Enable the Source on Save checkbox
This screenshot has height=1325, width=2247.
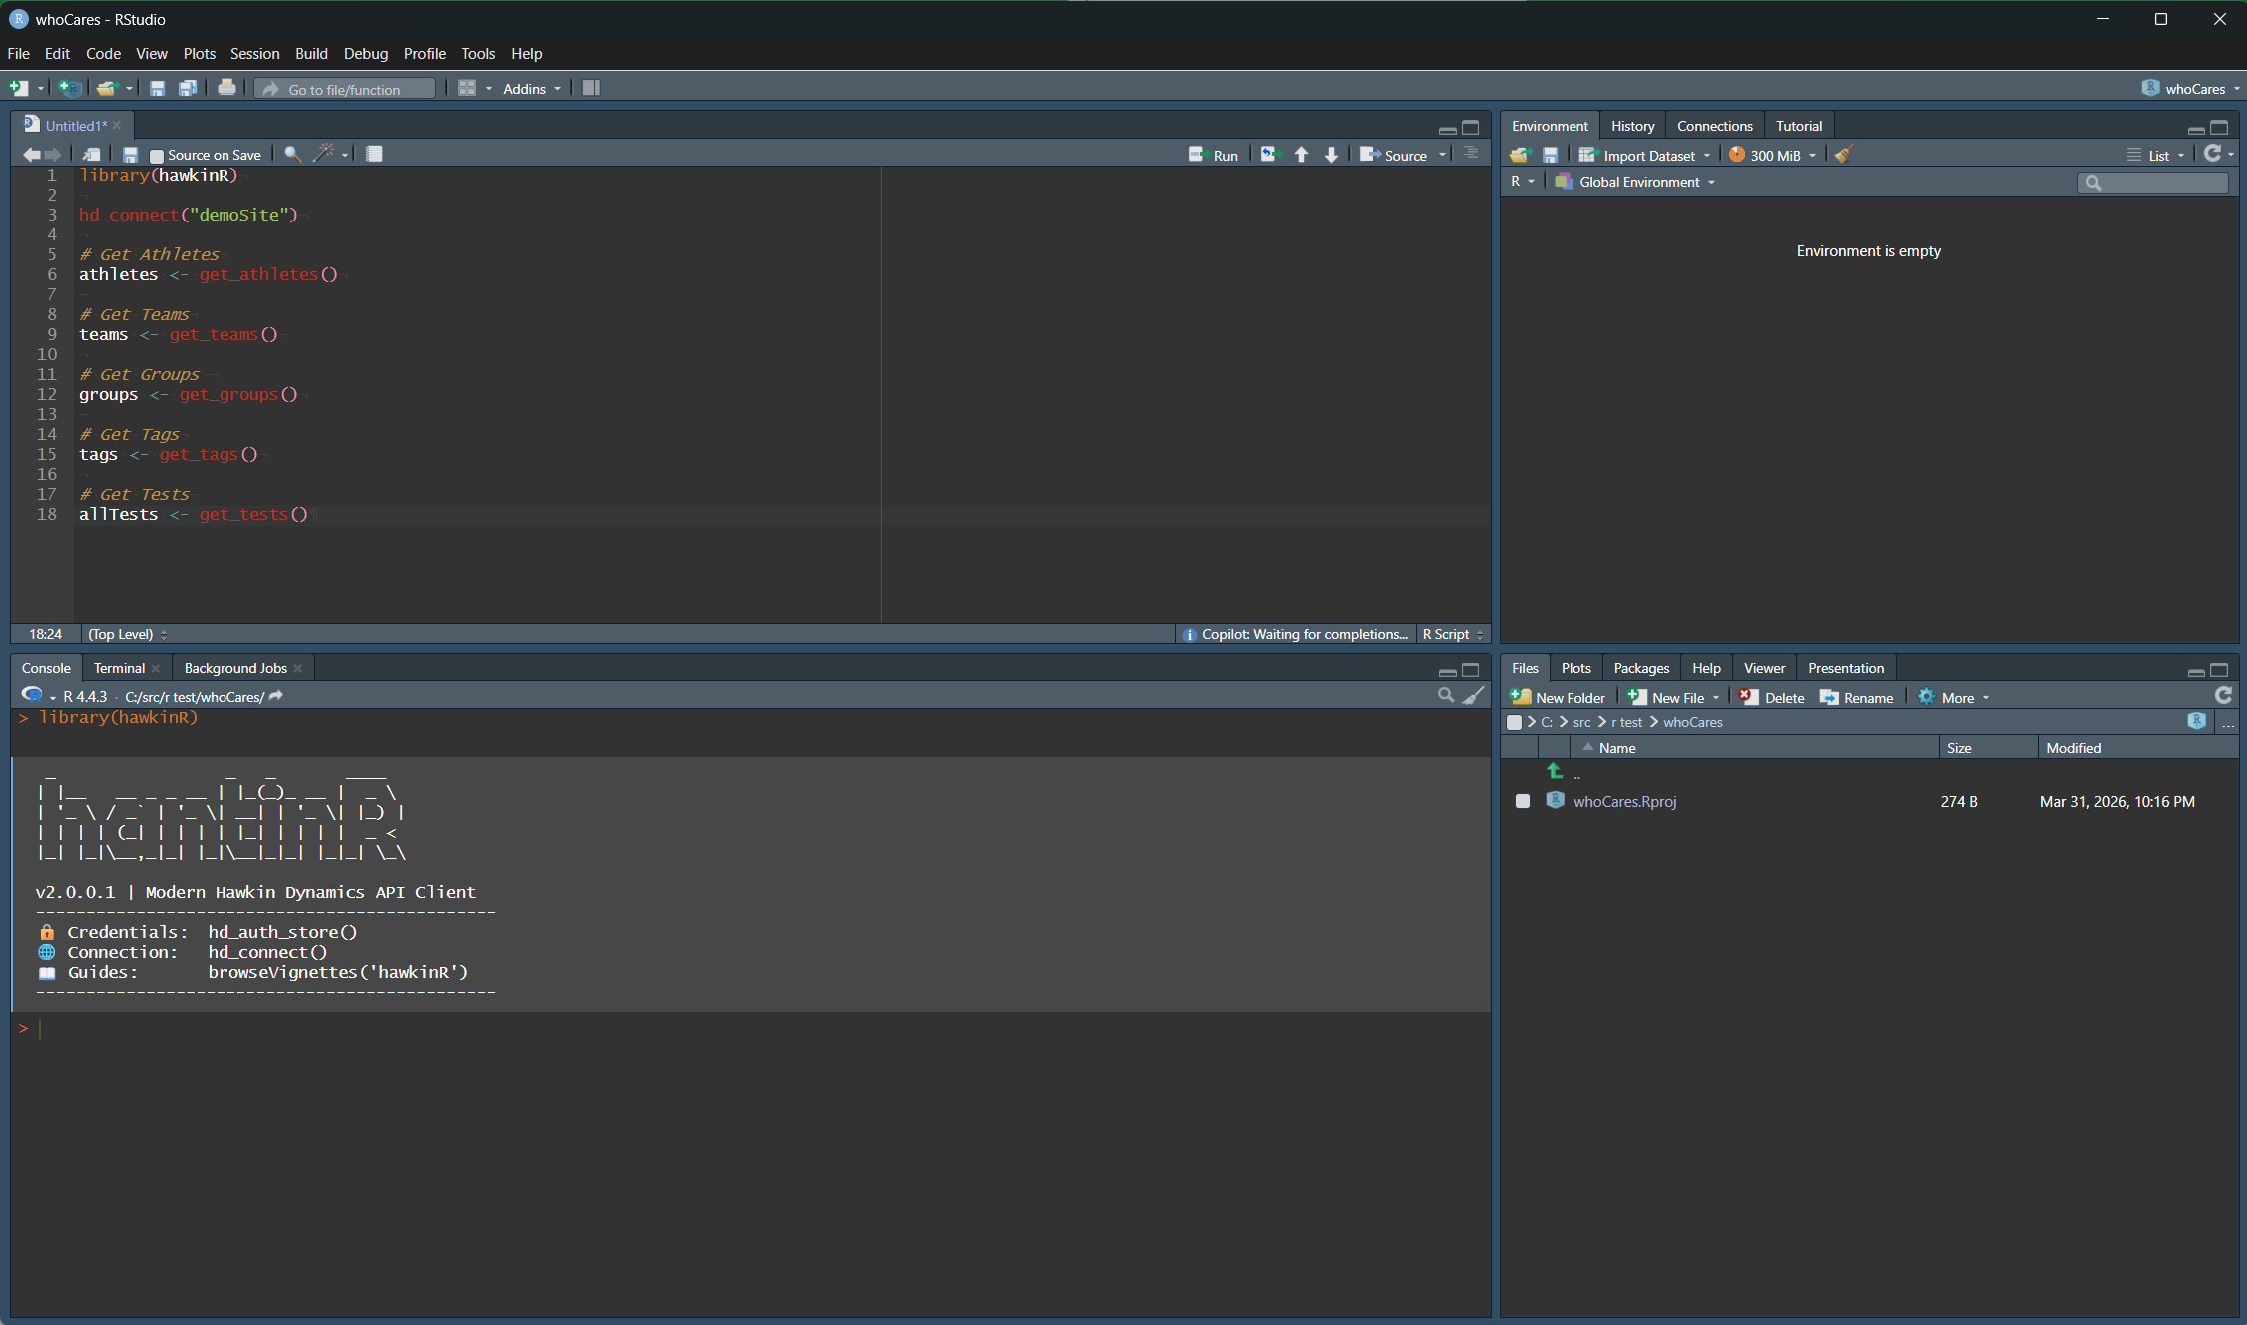(x=157, y=154)
